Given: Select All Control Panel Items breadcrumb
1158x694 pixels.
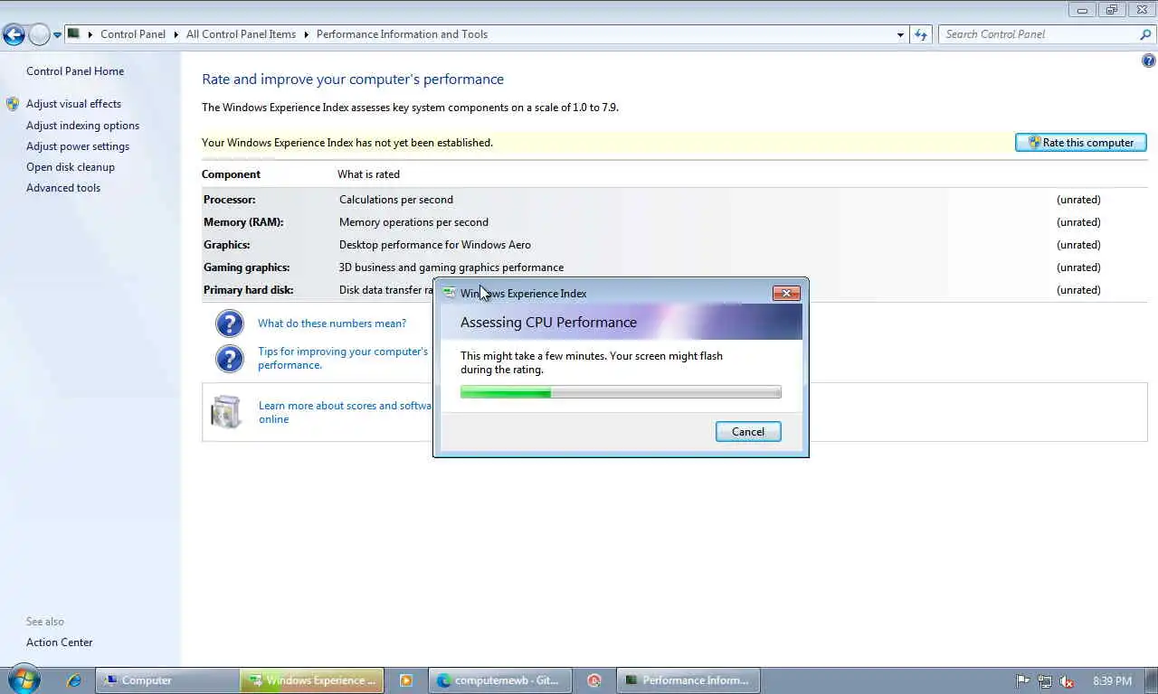Looking at the screenshot, I should pyautogui.click(x=241, y=34).
